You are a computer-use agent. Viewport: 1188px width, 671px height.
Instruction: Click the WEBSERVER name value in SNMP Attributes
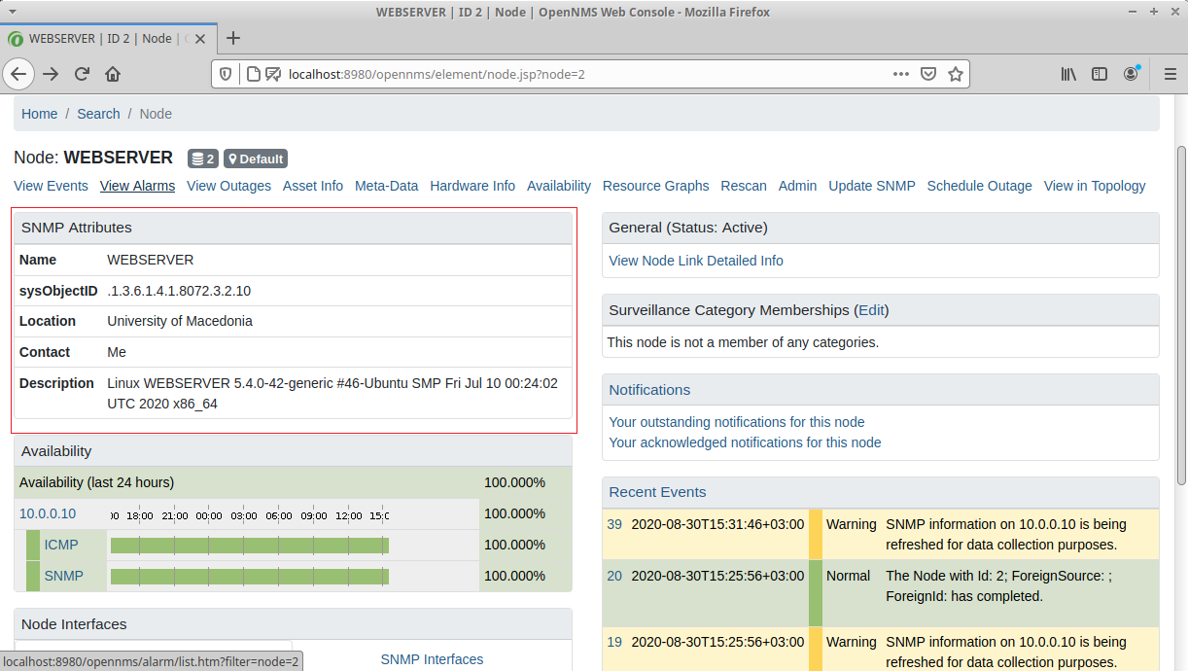151,260
